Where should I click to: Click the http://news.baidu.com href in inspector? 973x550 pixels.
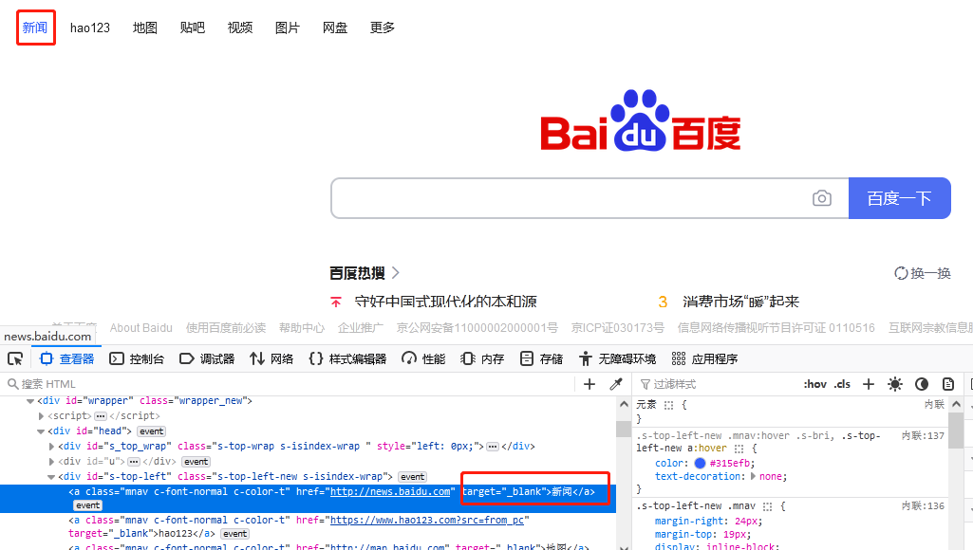click(x=390, y=492)
